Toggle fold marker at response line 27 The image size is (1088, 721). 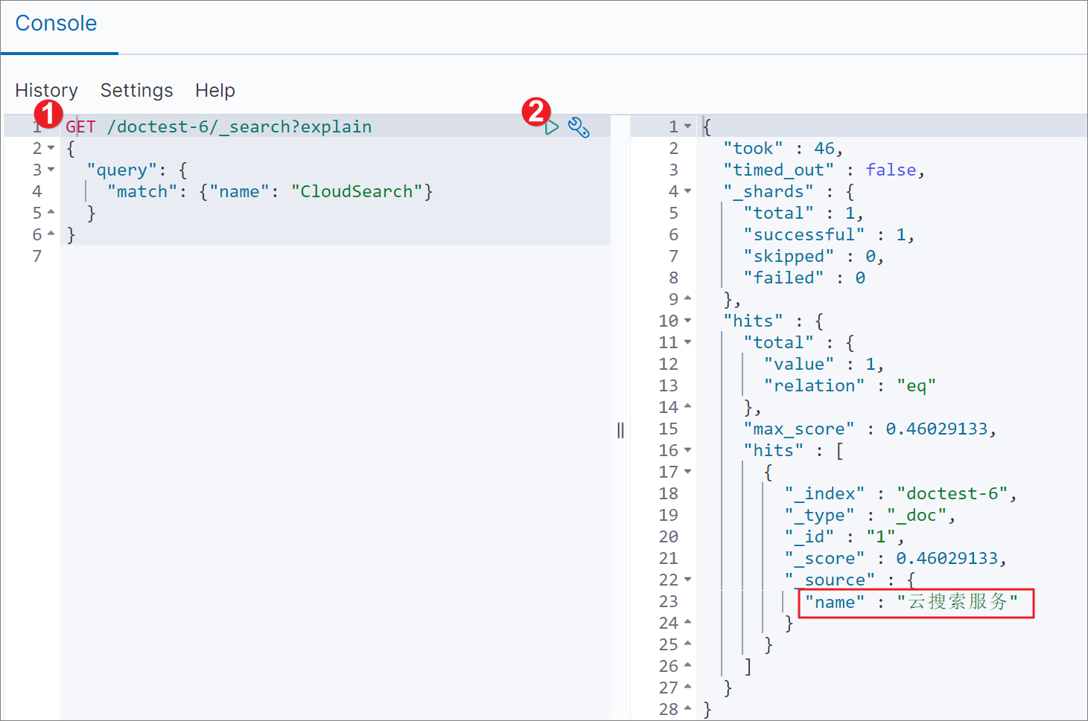[687, 688]
